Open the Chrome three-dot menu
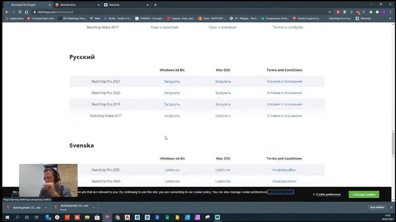396x222 pixels. 390,12
